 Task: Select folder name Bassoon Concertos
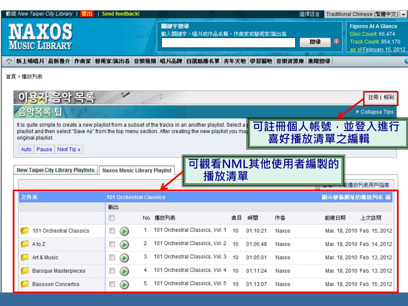[x=56, y=284]
